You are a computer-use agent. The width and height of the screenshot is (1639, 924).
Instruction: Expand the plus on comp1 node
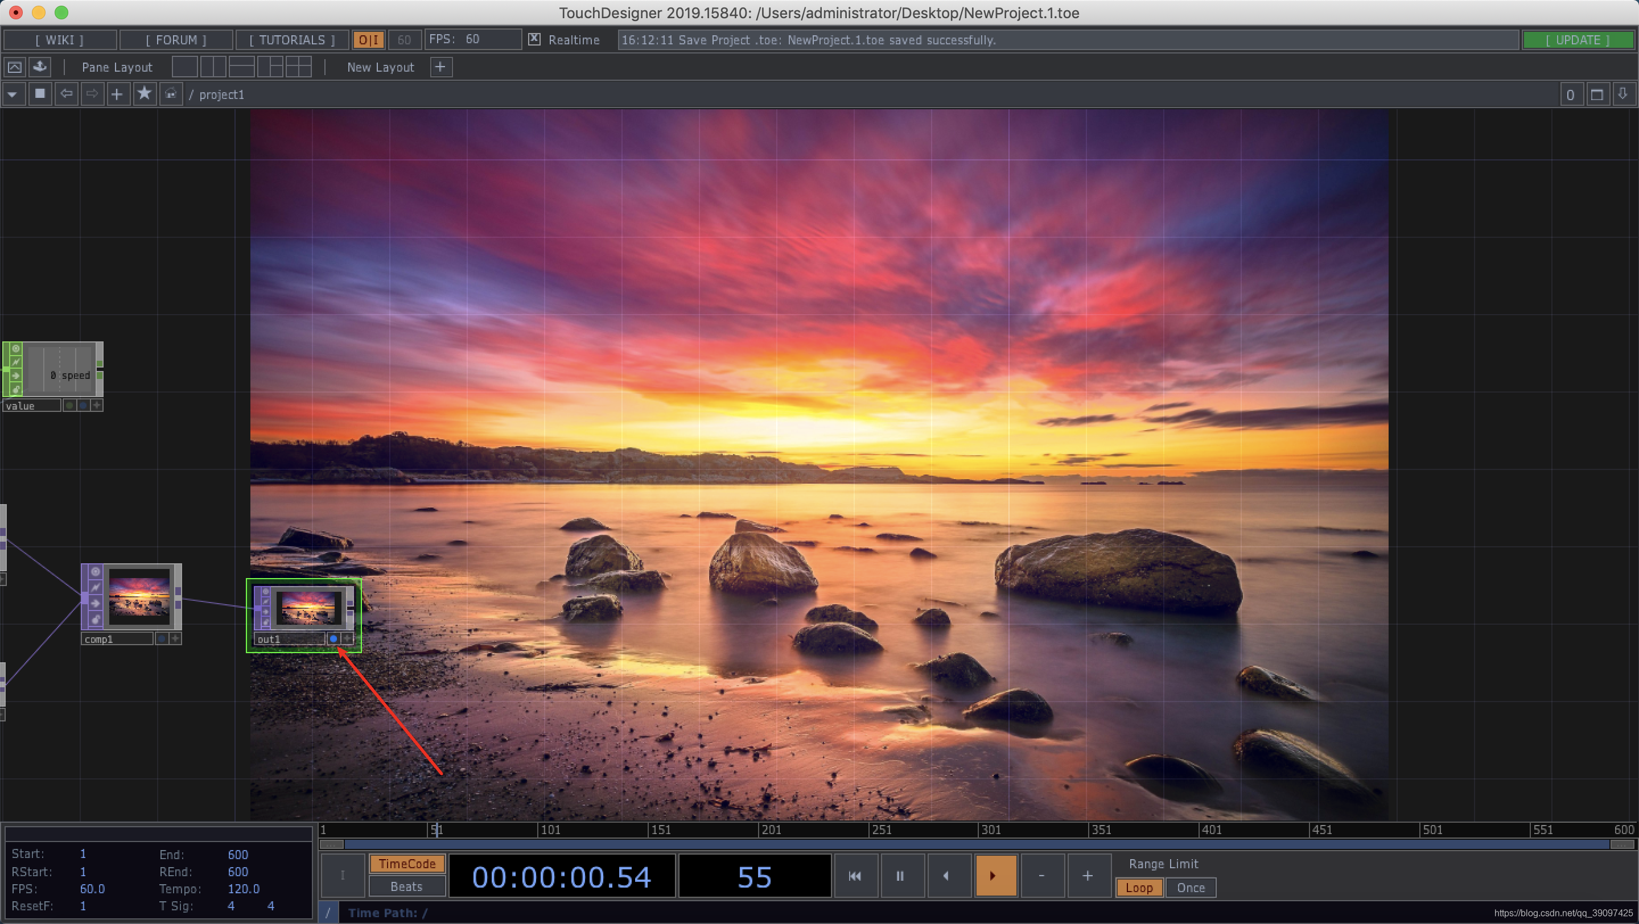(176, 638)
